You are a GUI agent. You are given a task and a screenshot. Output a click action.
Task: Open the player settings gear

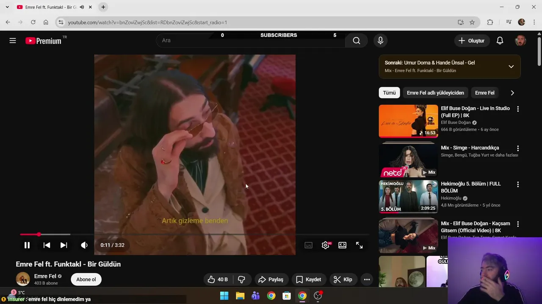(x=326, y=245)
